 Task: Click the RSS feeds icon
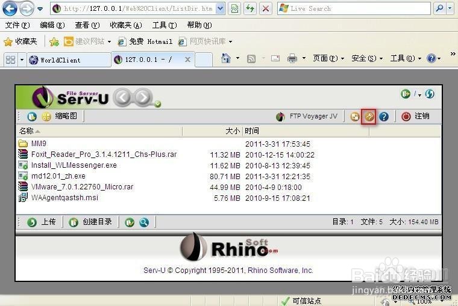point(251,59)
